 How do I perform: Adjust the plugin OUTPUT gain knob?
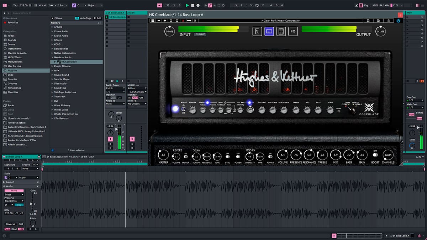pyautogui.click(x=381, y=31)
